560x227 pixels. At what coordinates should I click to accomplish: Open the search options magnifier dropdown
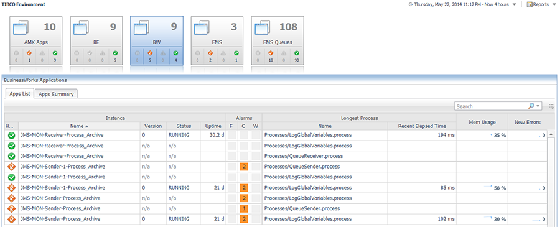pyautogui.click(x=534, y=106)
